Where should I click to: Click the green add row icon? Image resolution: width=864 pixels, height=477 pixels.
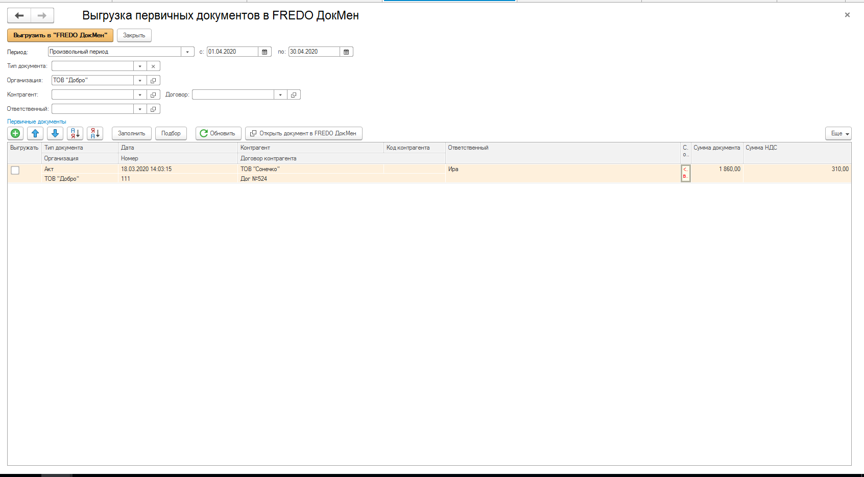pos(15,133)
